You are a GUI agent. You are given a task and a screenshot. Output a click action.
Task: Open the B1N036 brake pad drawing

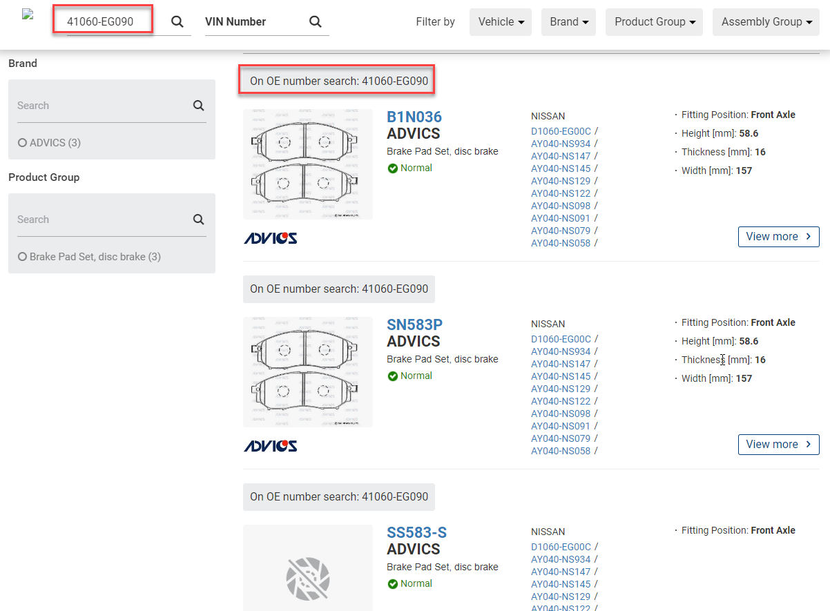[x=308, y=164]
